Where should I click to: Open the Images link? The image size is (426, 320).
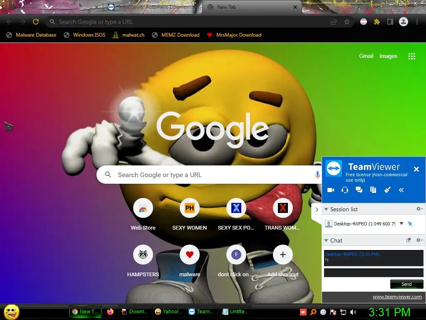388,56
